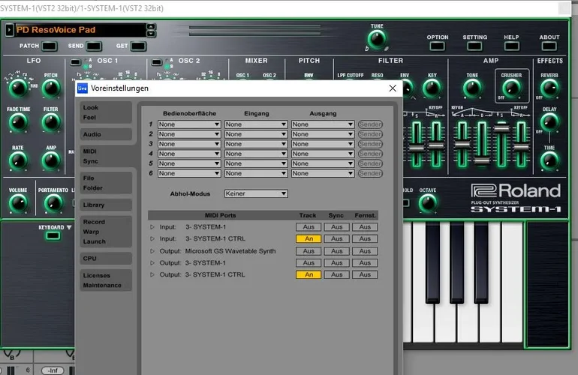Expand the Microsoft GS Wavetable Synth output
The height and width of the screenshot is (375, 578).
coord(152,251)
